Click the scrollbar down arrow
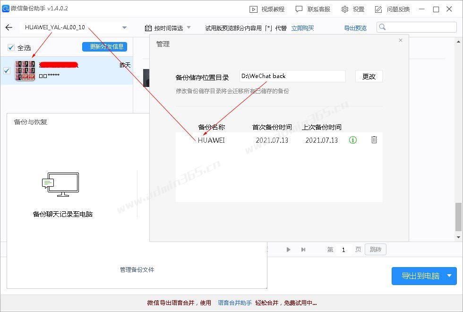 tap(458, 237)
